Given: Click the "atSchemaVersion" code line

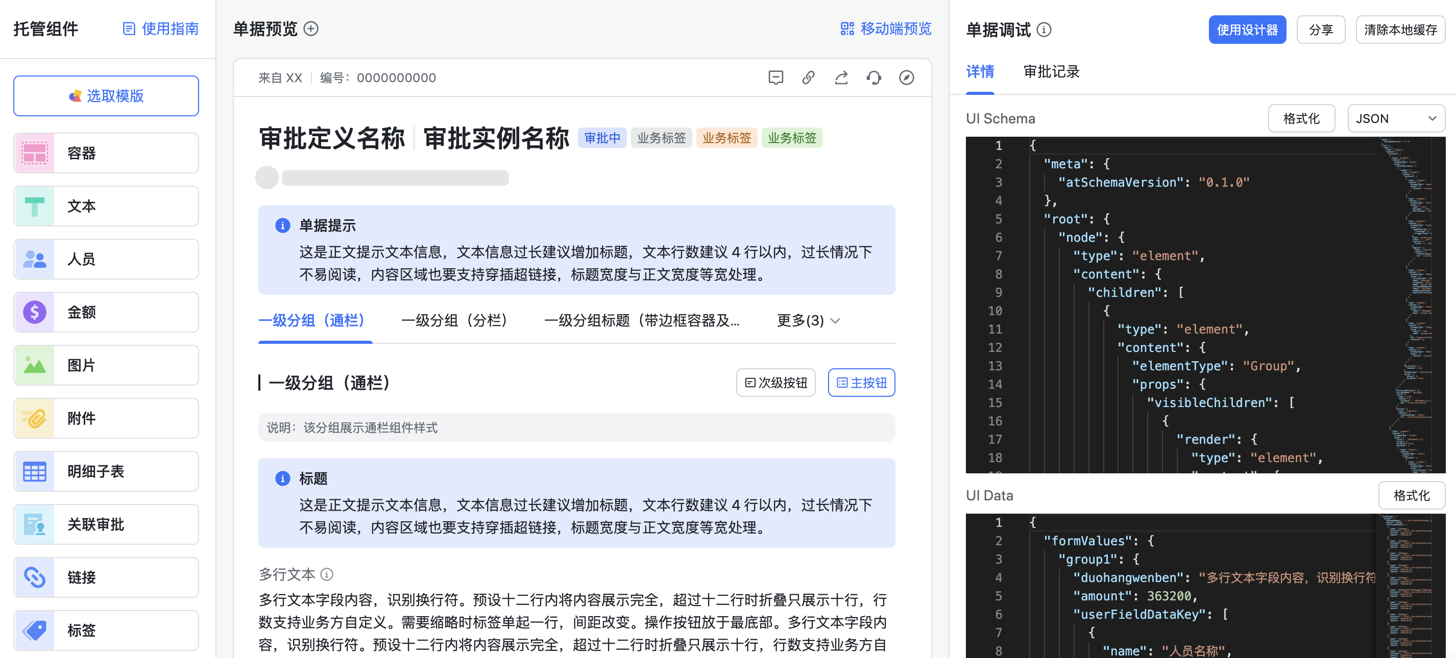Looking at the screenshot, I should [x=1153, y=183].
